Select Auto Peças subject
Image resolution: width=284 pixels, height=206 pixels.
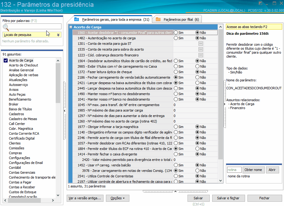pos(17,94)
